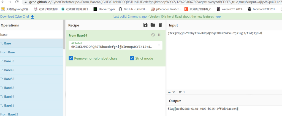This screenshot has height=116, width=282.
Task: Save the current recipe
Action: click(145, 25)
